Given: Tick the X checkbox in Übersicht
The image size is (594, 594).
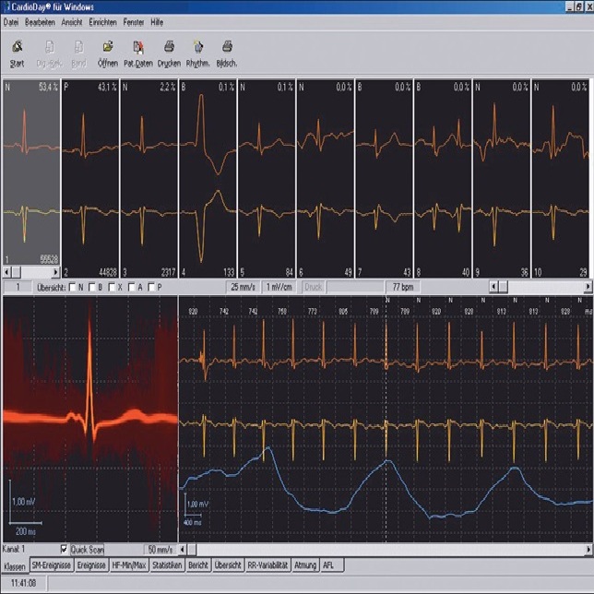Looking at the screenshot, I should (112, 287).
